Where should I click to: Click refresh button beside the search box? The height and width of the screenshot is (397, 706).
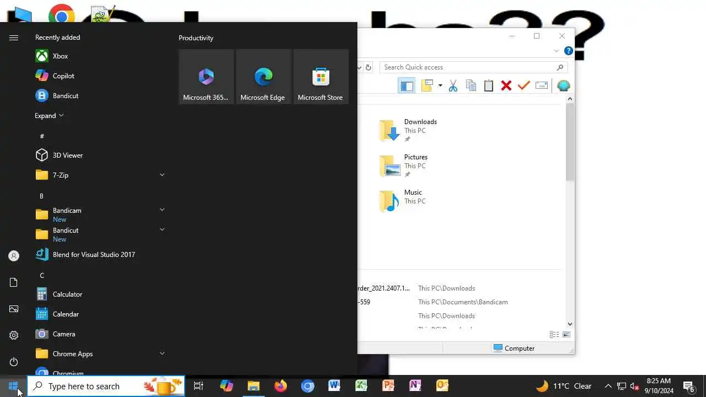(368, 67)
